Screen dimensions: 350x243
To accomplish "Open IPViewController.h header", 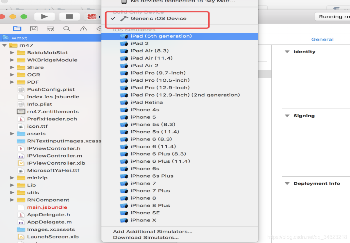I will (x=54, y=148).
